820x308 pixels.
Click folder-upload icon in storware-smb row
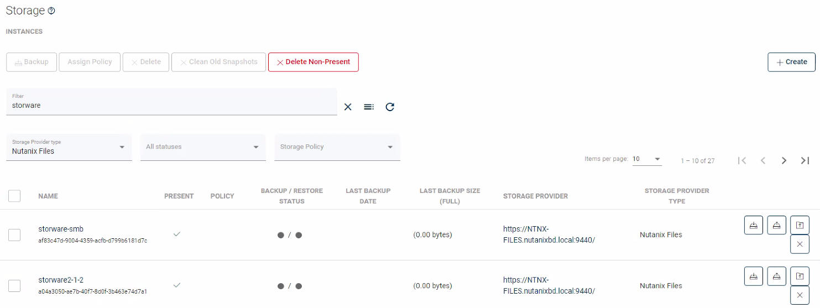coord(800,225)
